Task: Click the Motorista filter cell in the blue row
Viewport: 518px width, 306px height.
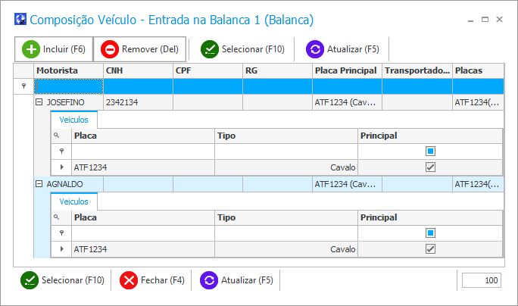Action: point(69,86)
